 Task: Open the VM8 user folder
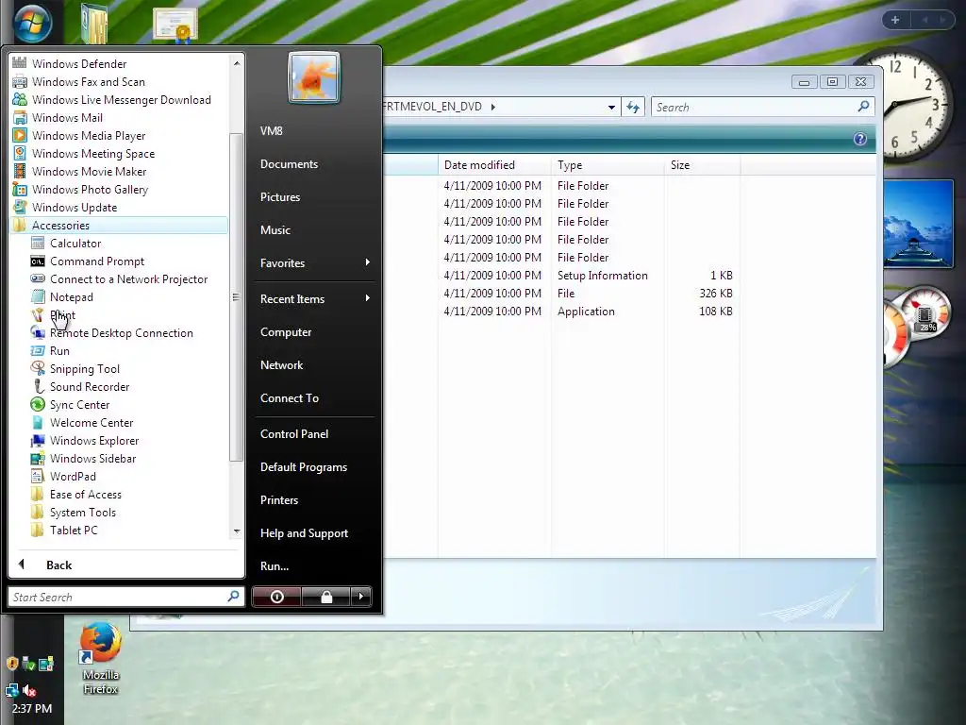point(271,130)
